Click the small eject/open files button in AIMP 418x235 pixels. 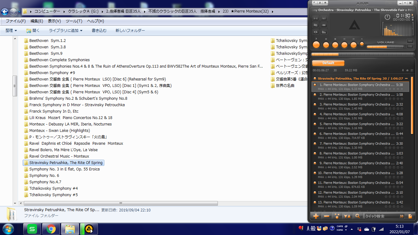click(362, 44)
